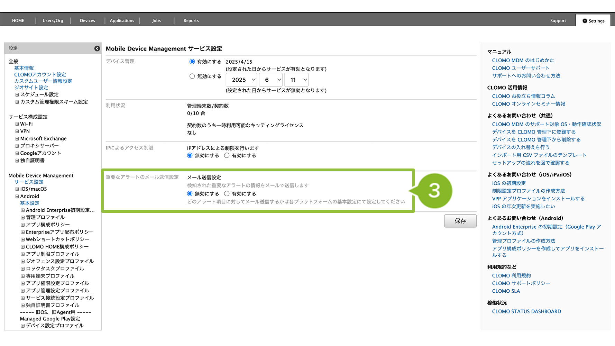Click the 保存 save button
Viewport: 615px width, 346px height.
tap(460, 221)
